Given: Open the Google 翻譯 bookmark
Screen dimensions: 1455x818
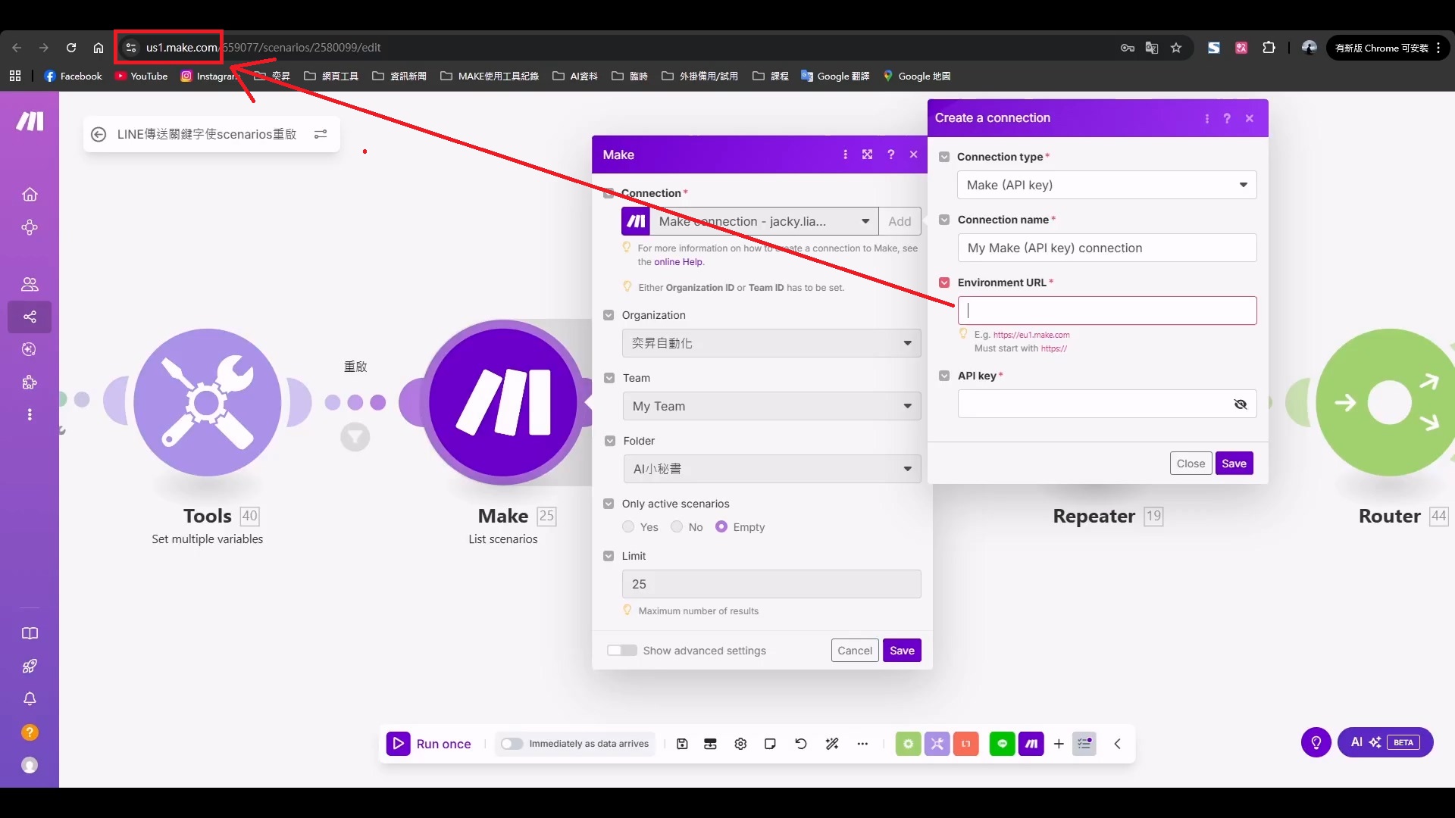Looking at the screenshot, I should pyautogui.click(x=835, y=76).
